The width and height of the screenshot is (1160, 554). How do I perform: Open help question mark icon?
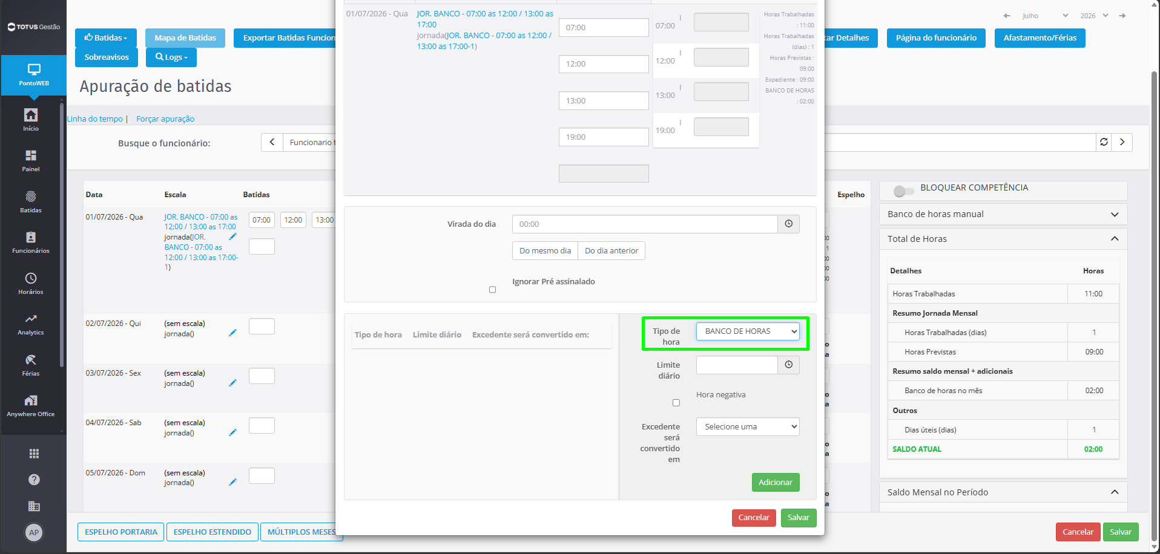click(34, 480)
